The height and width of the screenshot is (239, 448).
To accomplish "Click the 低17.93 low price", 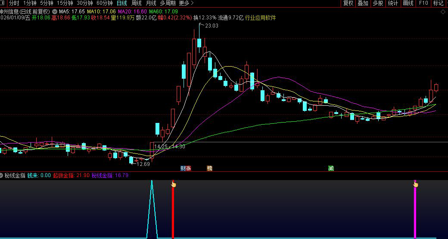I will [81, 18].
